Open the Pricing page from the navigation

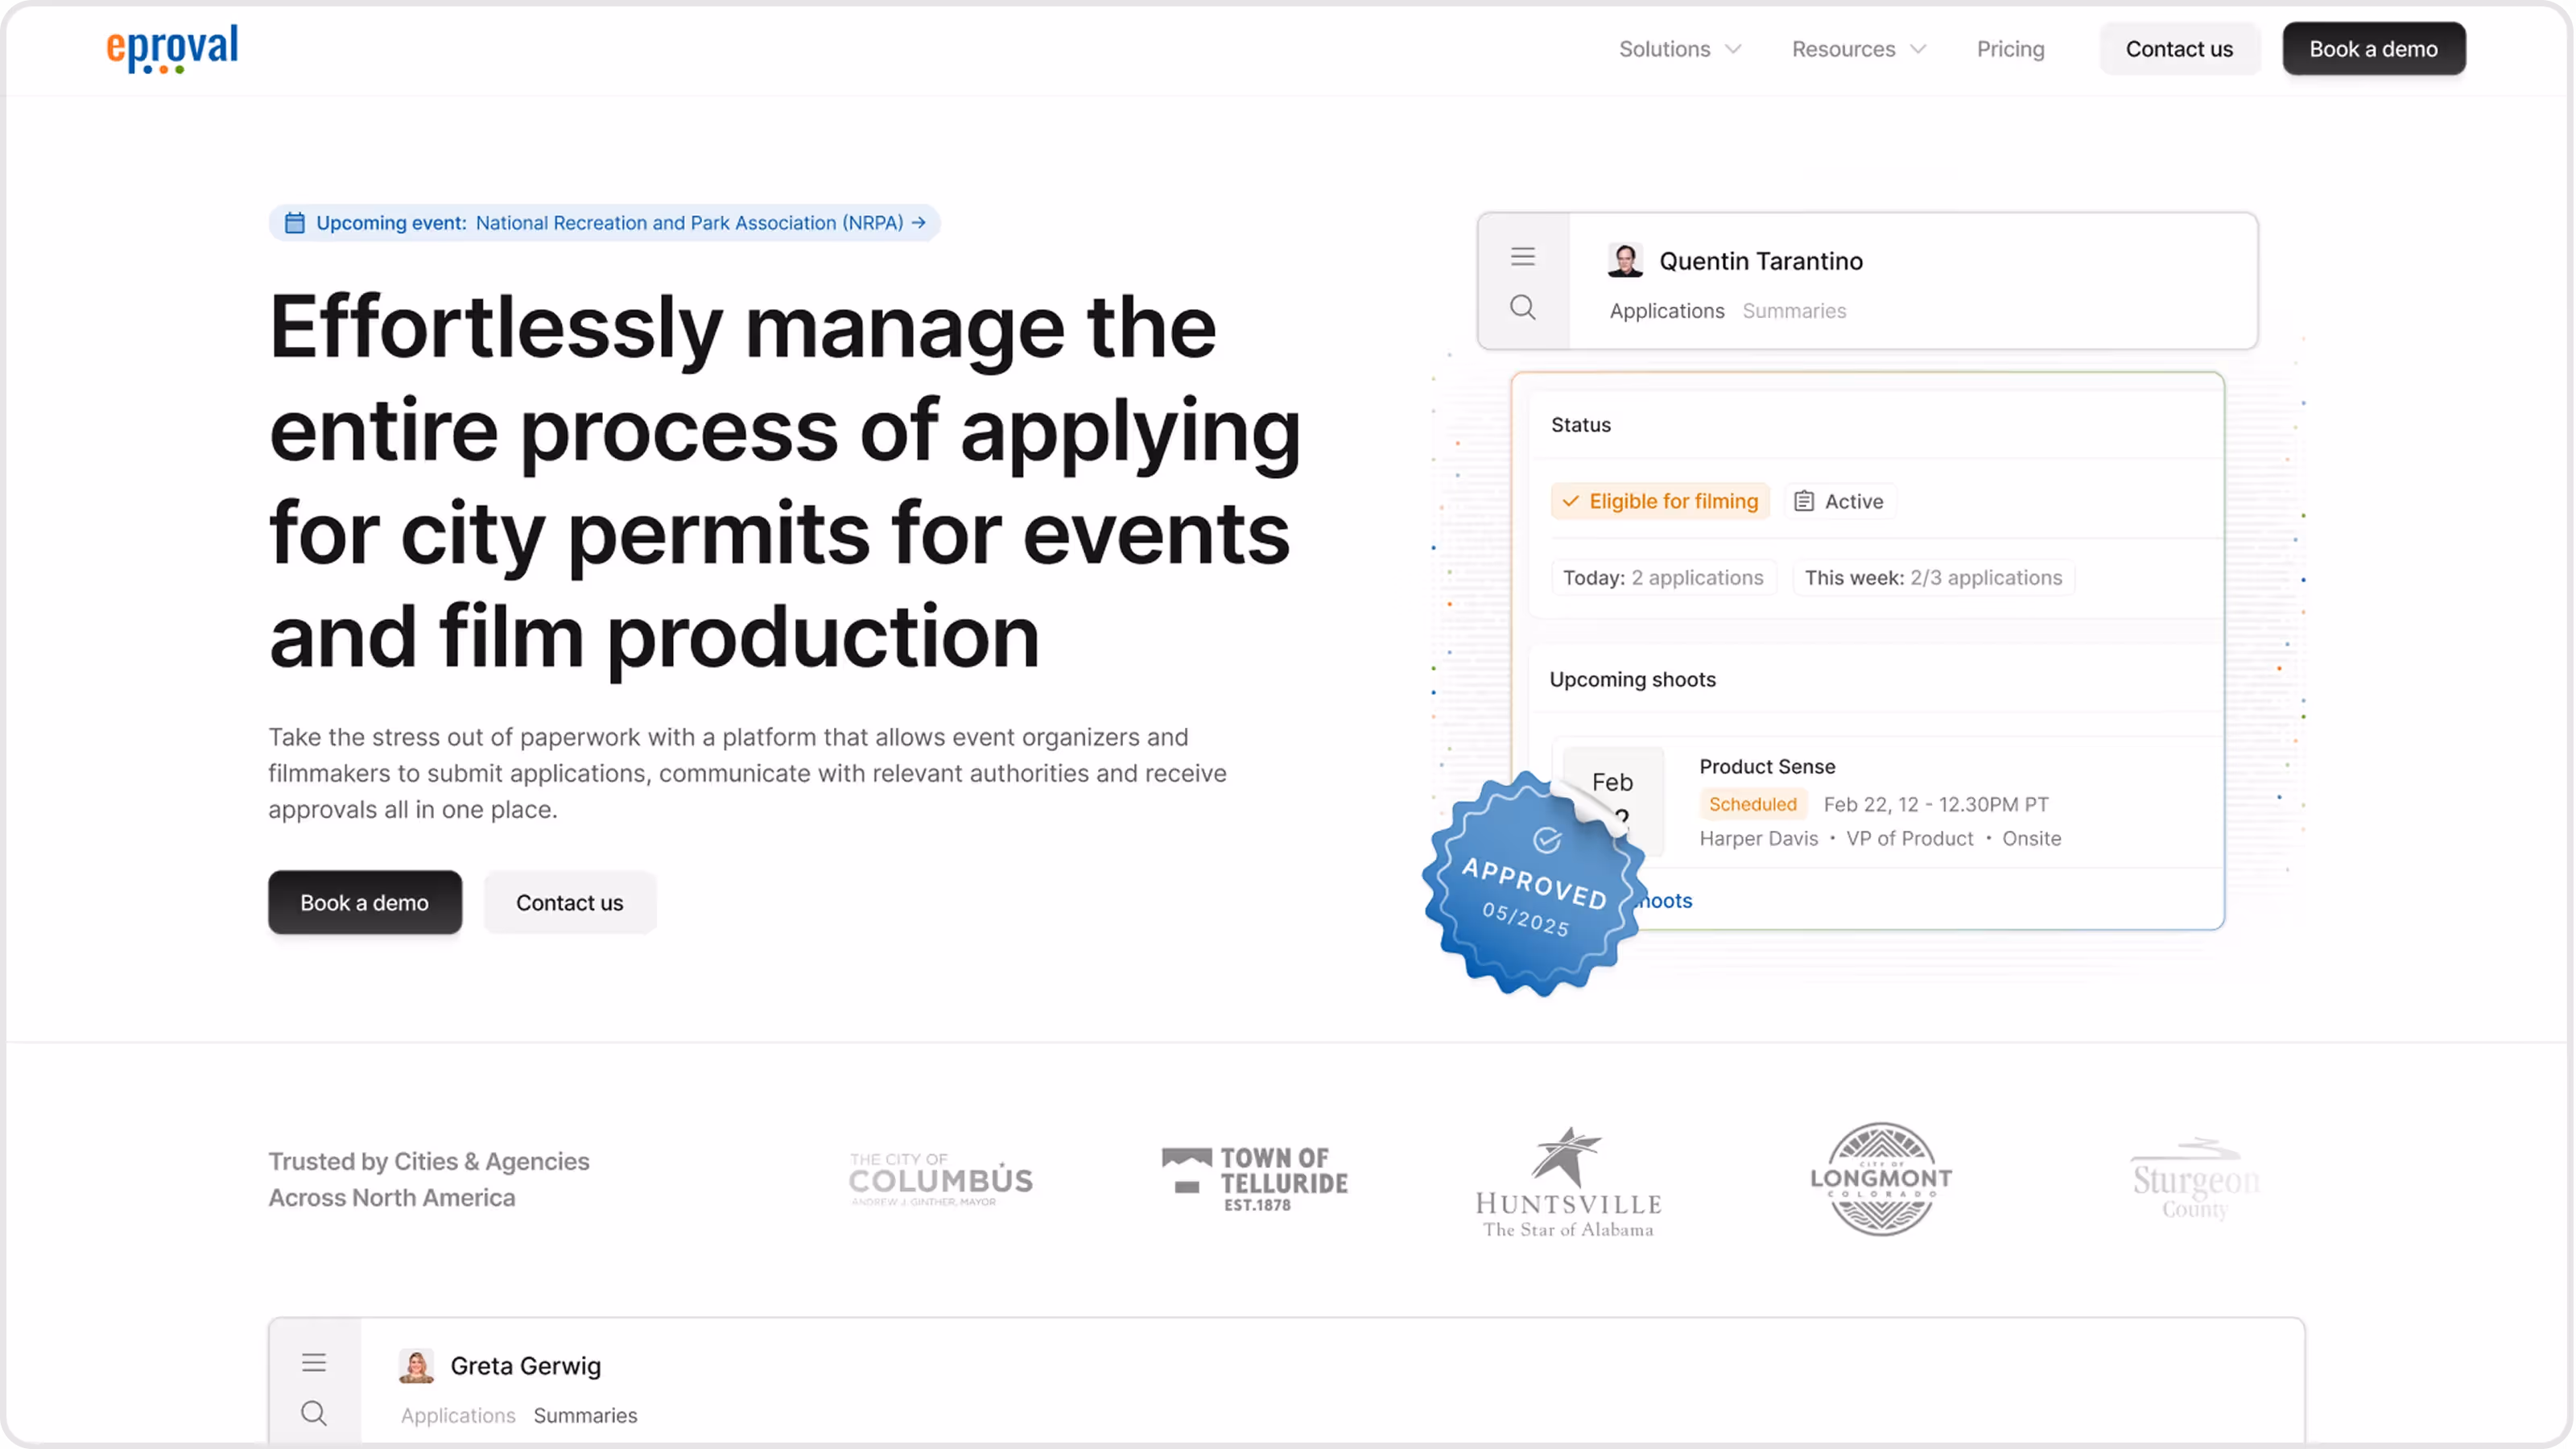point(2010,49)
